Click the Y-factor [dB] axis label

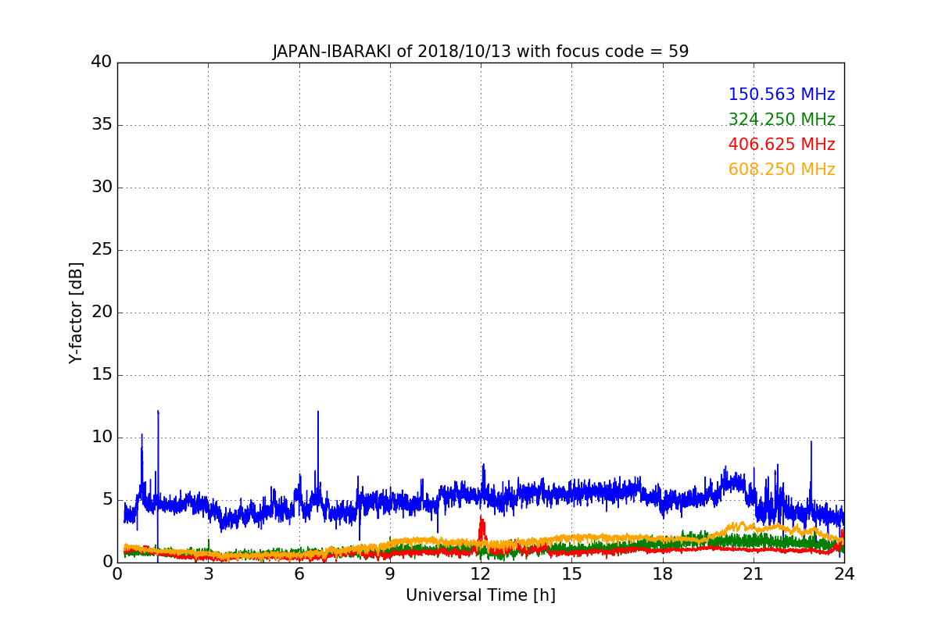(76, 312)
